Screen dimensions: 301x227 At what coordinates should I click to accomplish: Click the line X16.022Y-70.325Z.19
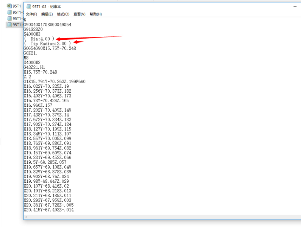pos(46,86)
